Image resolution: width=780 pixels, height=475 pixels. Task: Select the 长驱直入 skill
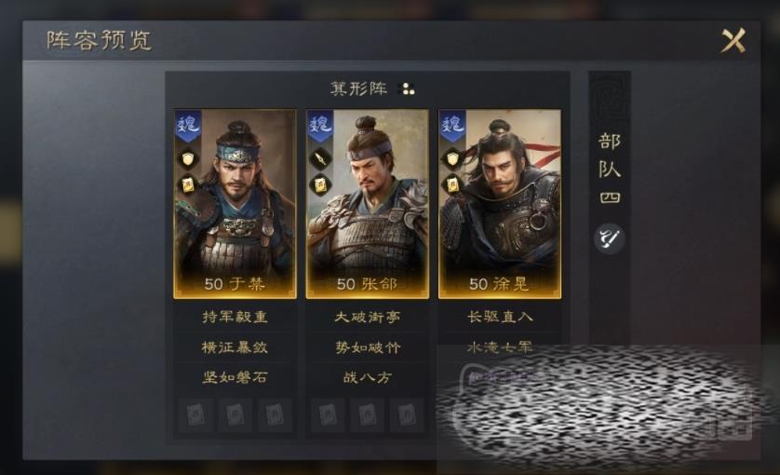(500, 317)
